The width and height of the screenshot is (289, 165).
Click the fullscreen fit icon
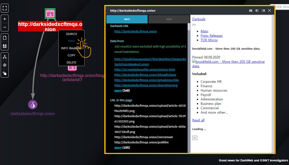pos(4,8)
